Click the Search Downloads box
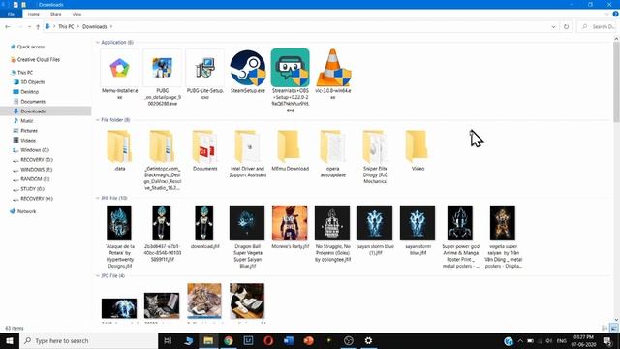620x349 pixels. [x=599, y=26]
